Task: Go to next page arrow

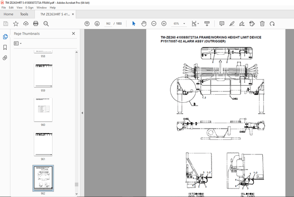Action: [x=97, y=24]
